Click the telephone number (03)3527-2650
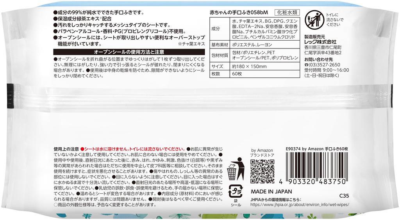 pos(322,64)
